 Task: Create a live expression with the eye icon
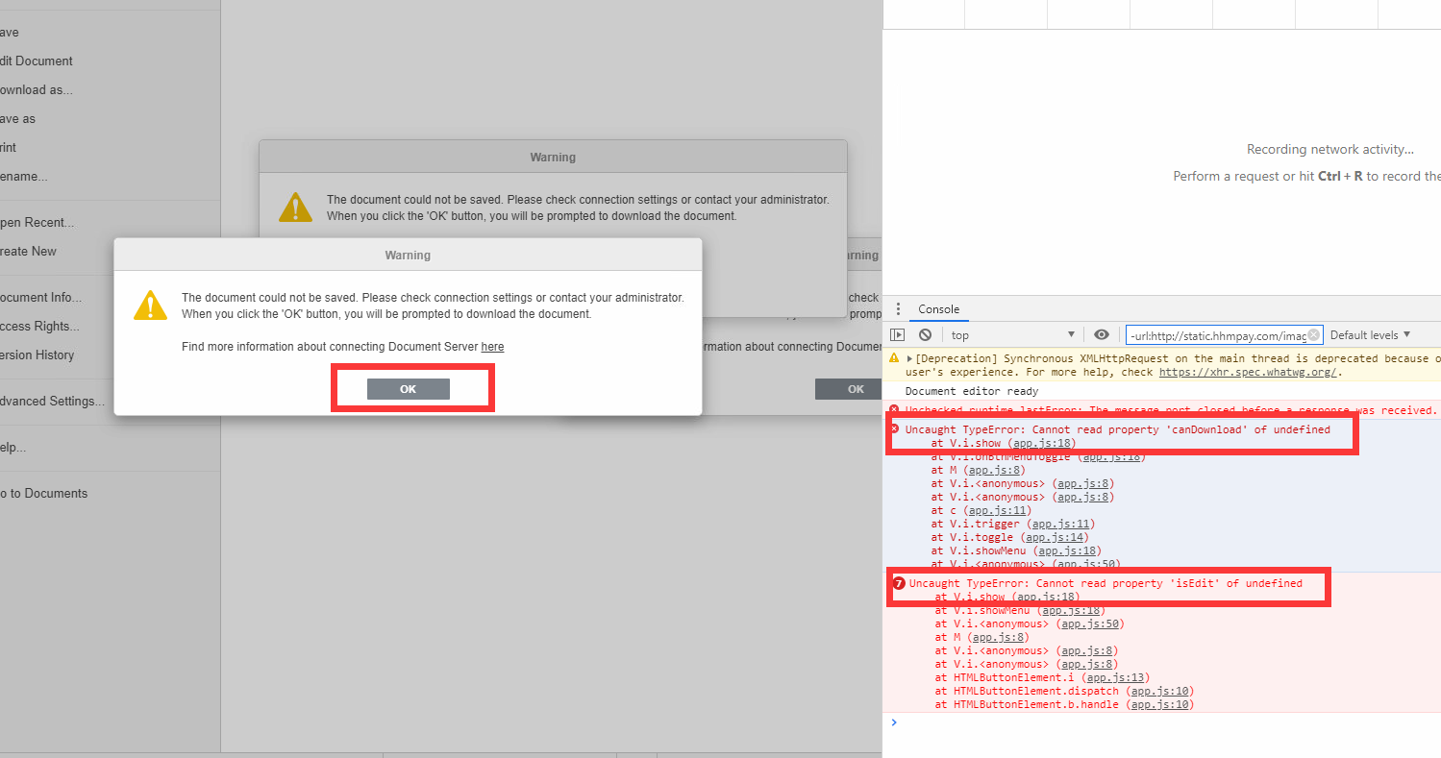click(x=1102, y=334)
